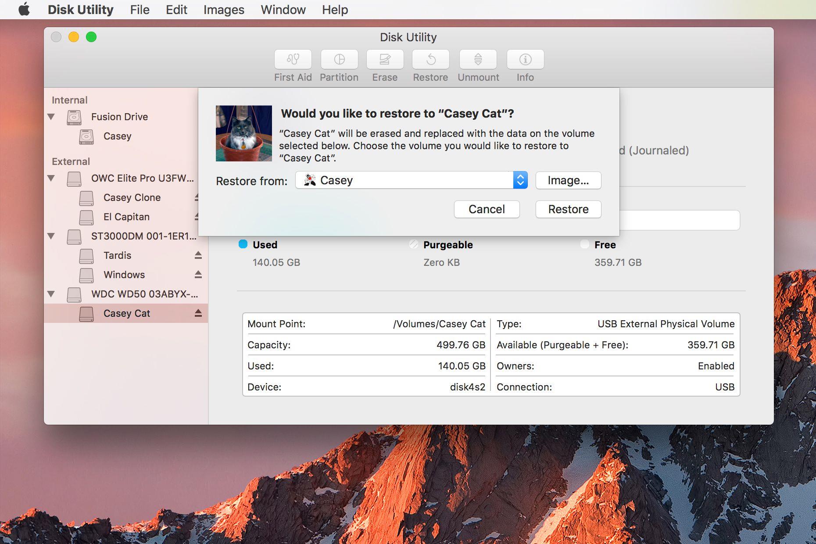The image size is (816, 544).
Task: Click the First Aid toolbar icon
Action: pos(293,59)
